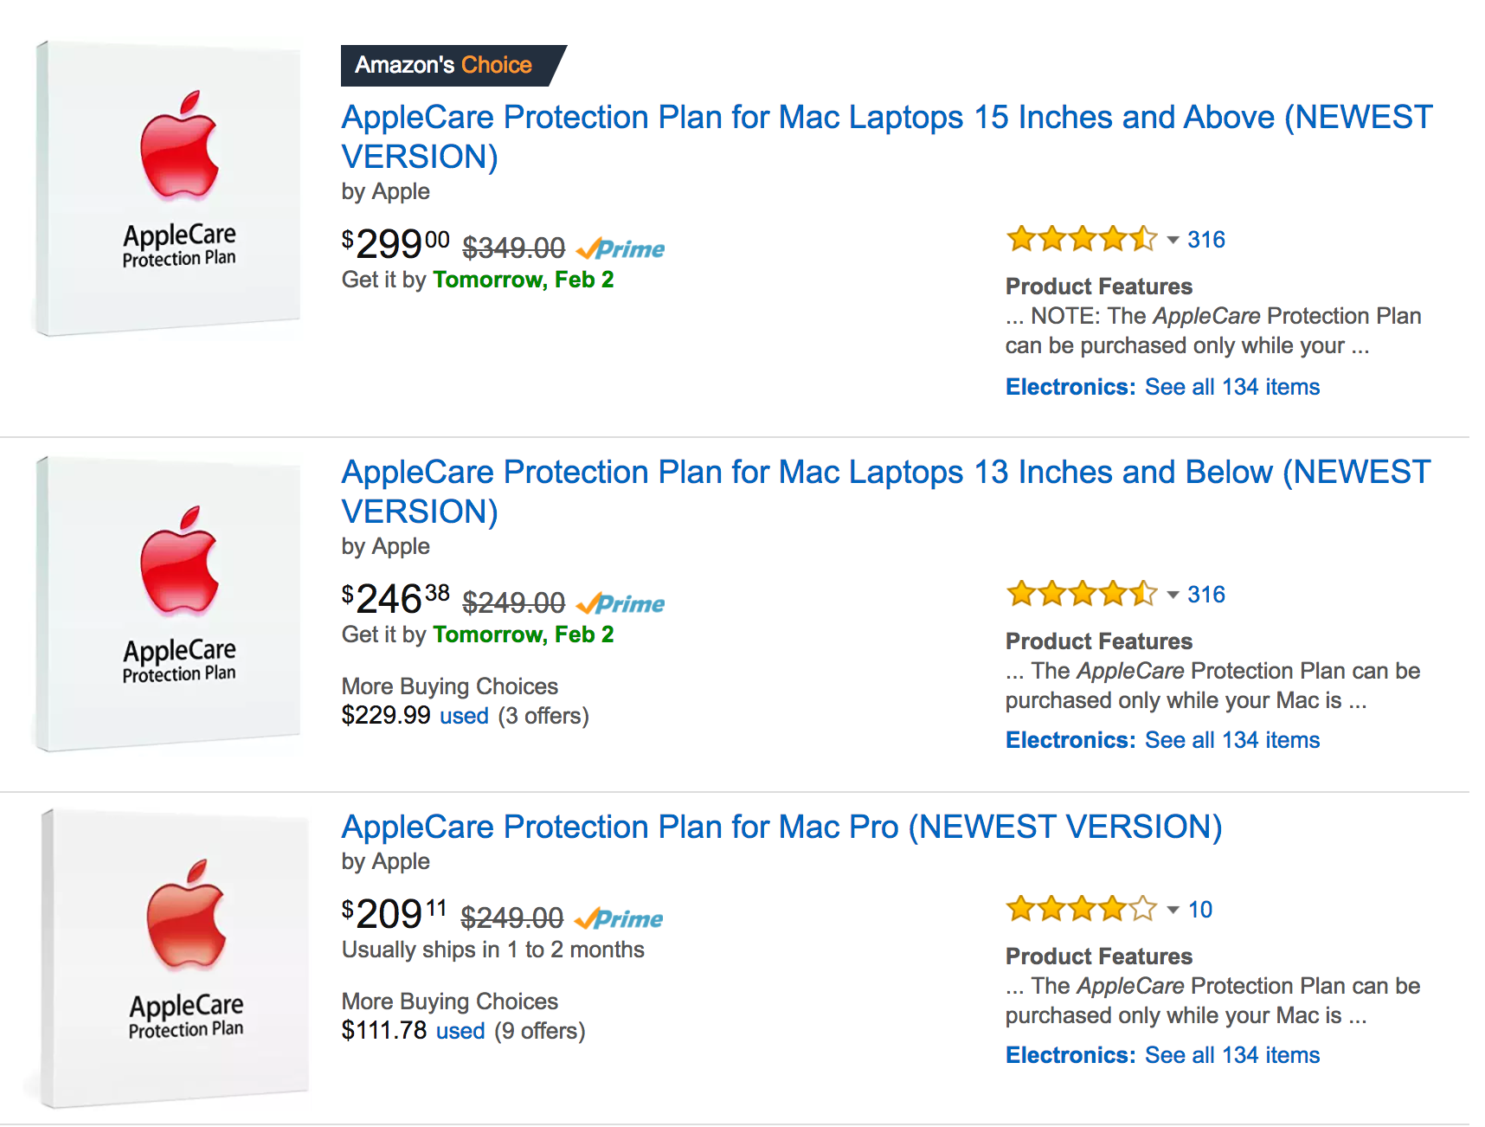Click the four-star rating of Mac Pro plan
This screenshot has height=1127, width=1485.
[x=1081, y=909]
